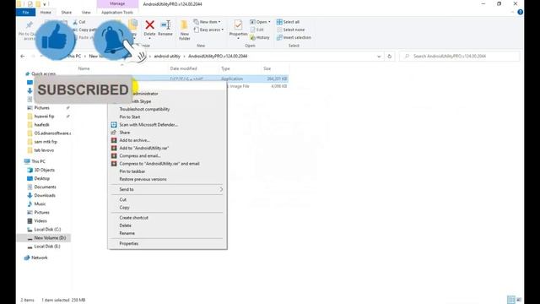Open Downloads under This PC
The width and height of the screenshot is (540, 304).
coord(45,195)
